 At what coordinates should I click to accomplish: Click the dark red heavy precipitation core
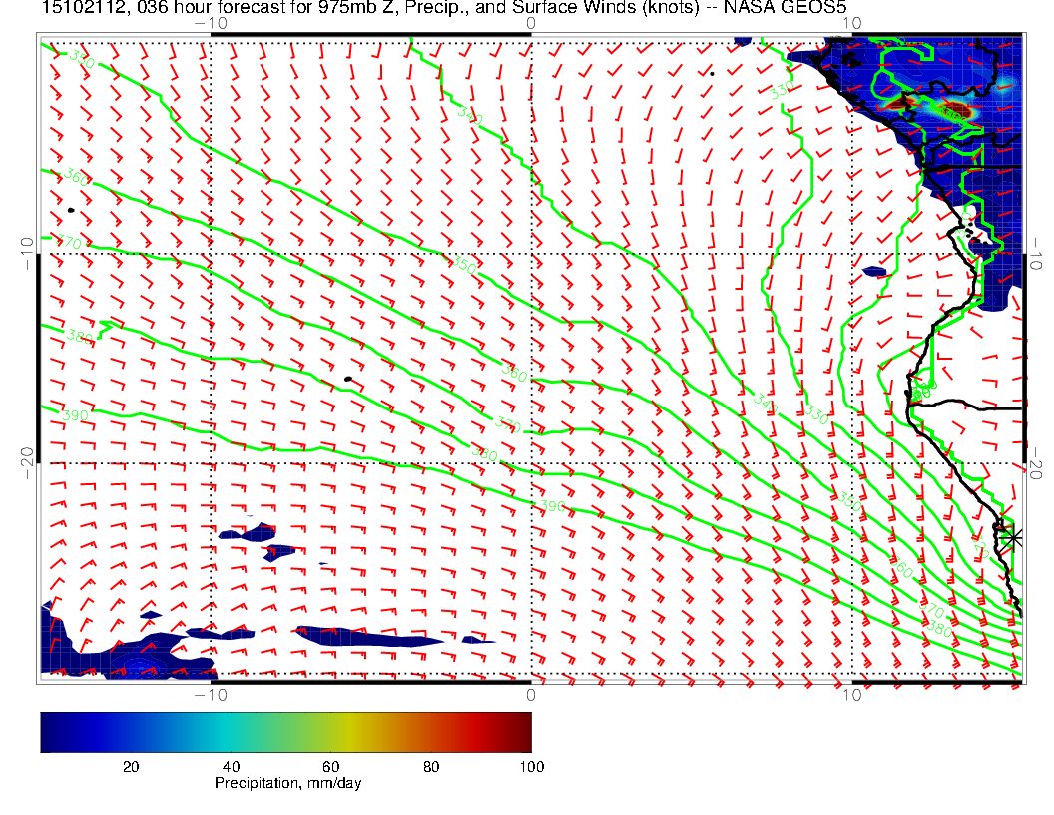pos(956,108)
